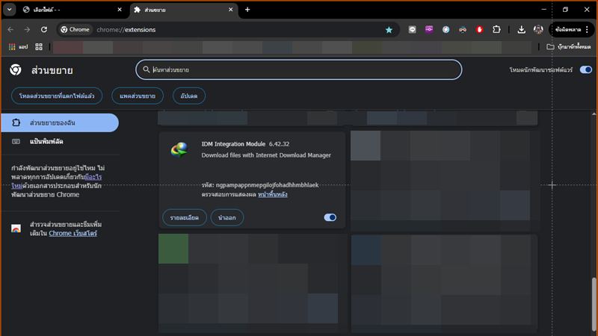Open the purple extension icon in toolbar
598x336 pixels.
[x=429, y=30]
